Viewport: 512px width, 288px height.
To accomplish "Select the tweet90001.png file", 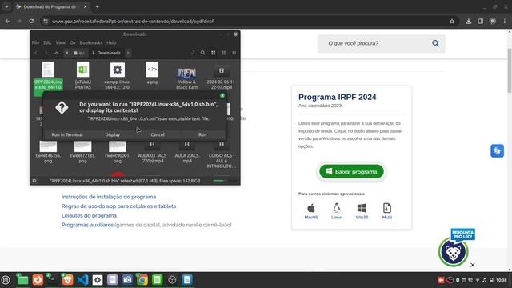I will point(118,152).
